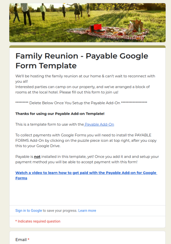Click the bold Thanks for using our Payable text

60,114
